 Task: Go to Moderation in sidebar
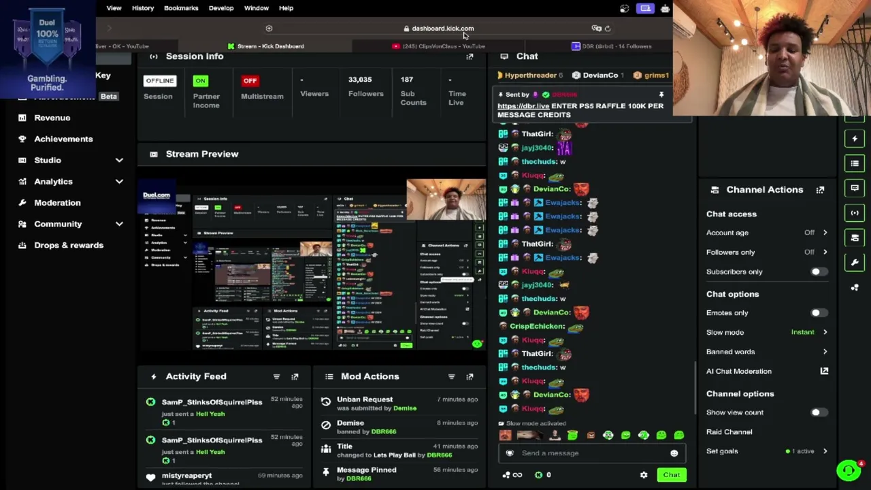pyautogui.click(x=57, y=203)
